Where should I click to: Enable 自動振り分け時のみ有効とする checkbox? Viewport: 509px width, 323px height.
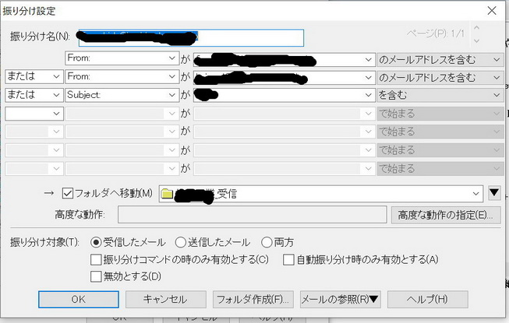click(x=288, y=259)
